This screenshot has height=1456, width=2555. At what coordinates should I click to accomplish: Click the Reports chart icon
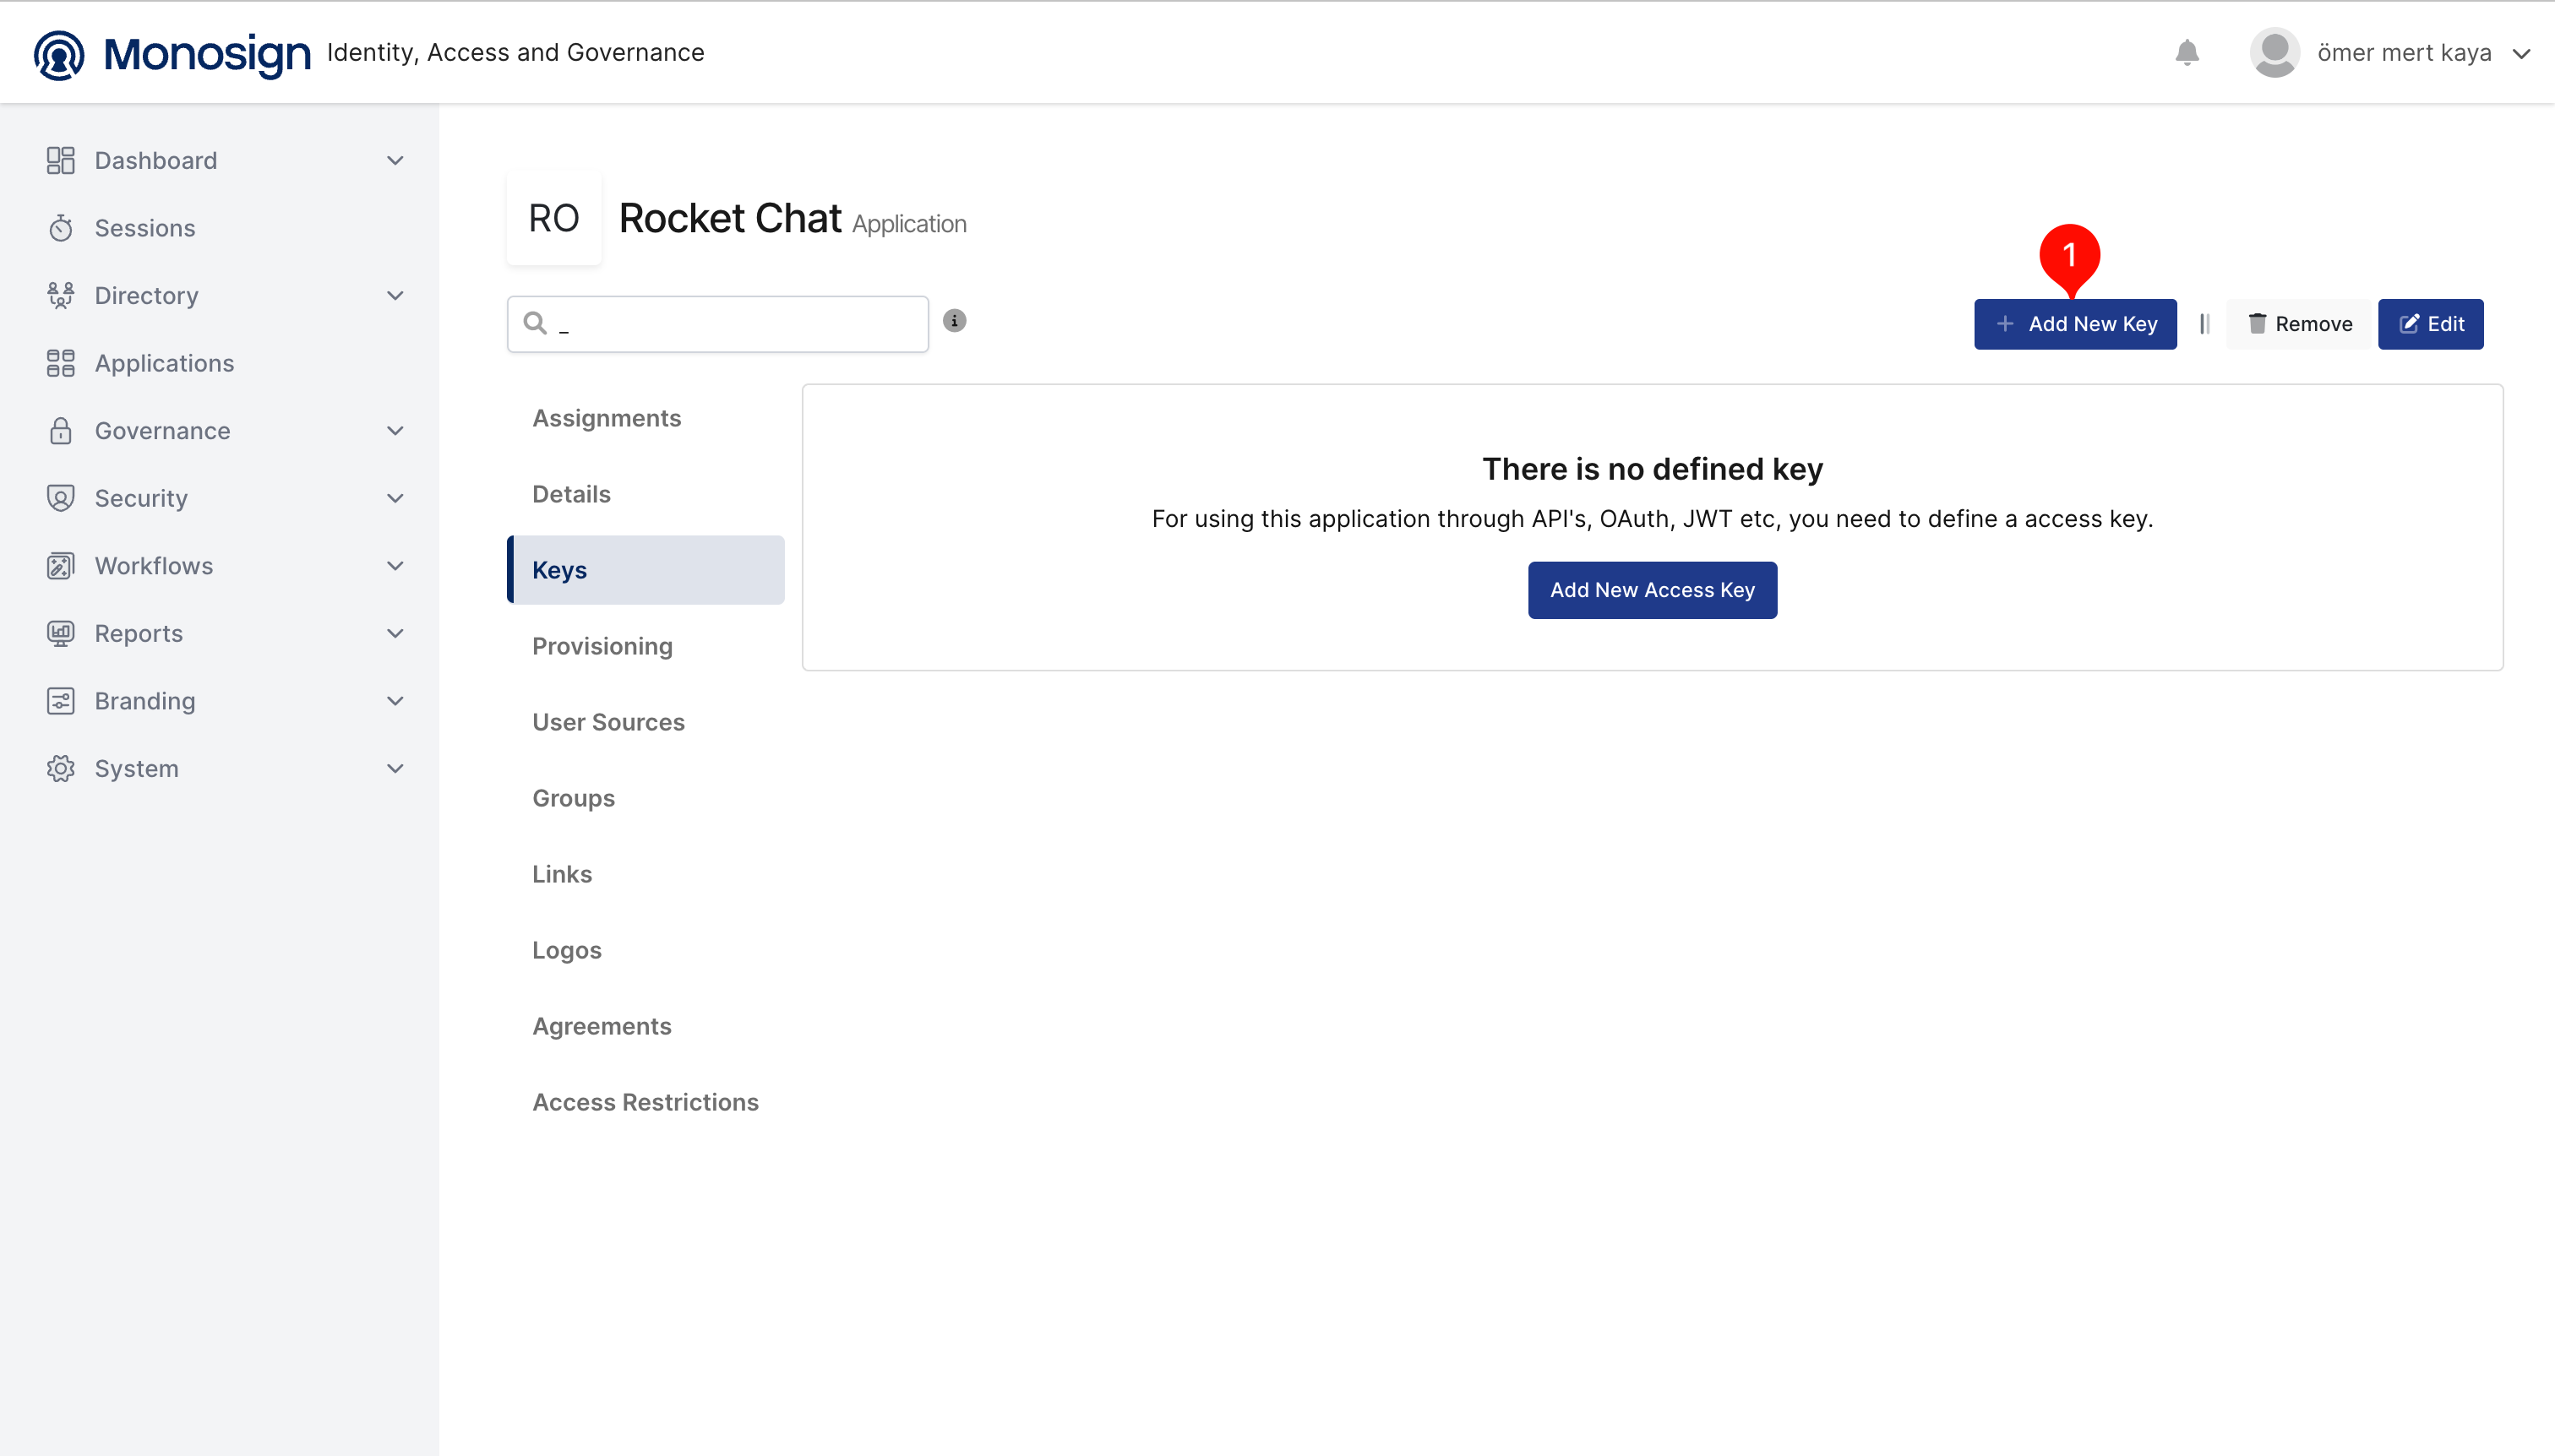tap(60, 633)
